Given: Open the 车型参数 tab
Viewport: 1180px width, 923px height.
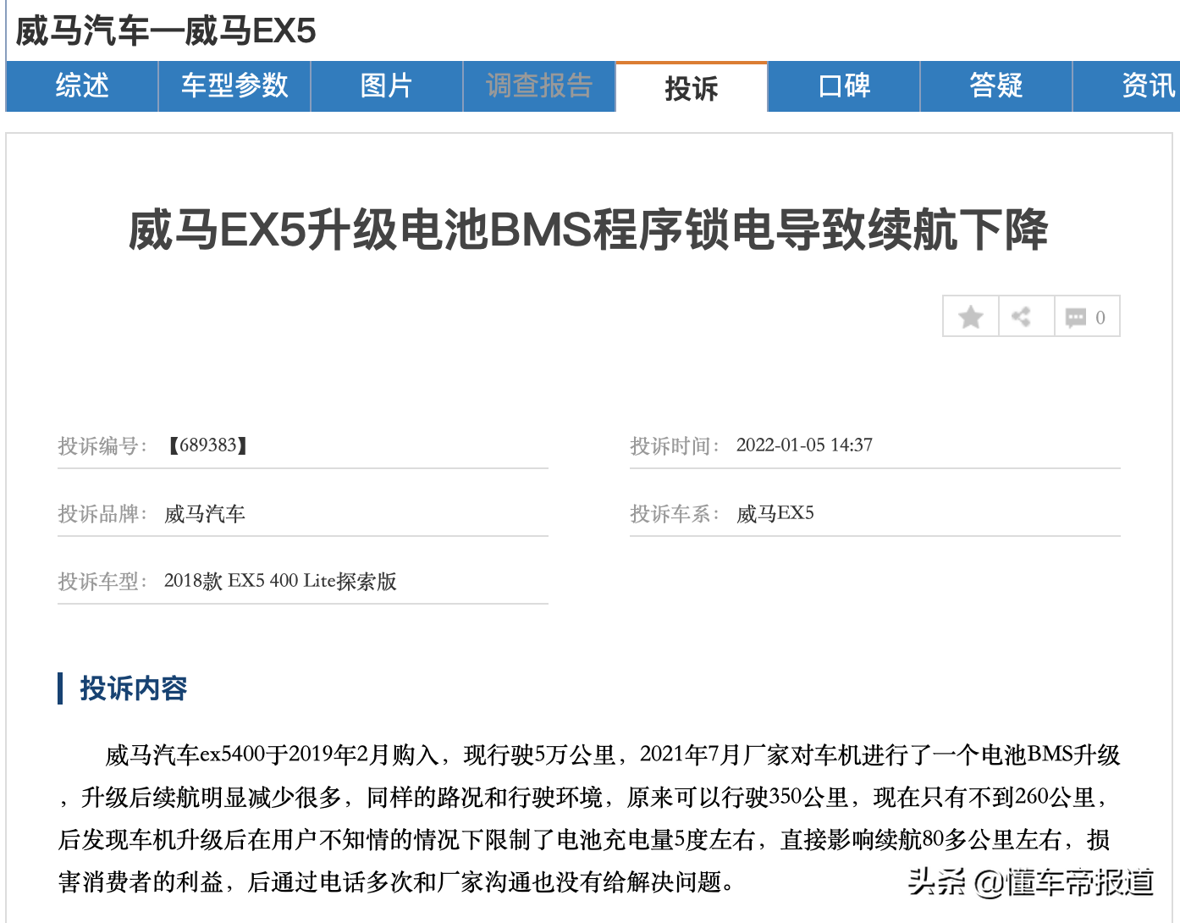Looking at the screenshot, I should [x=234, y=86].
